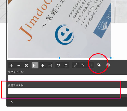Viewport: 127px width, 111px height.
Task: Fit image to full width icon
Action: click(x=26, y=65)
